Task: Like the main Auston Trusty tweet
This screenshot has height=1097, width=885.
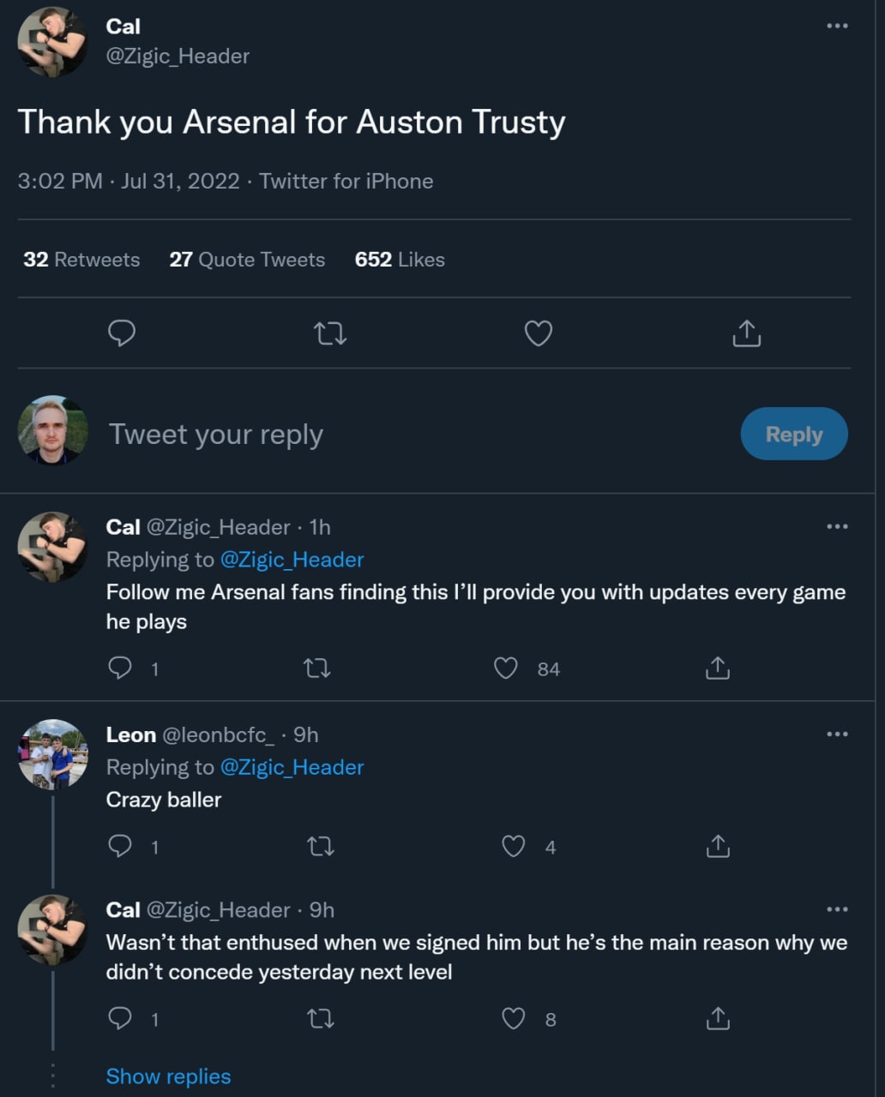Action: pos(538,333)
